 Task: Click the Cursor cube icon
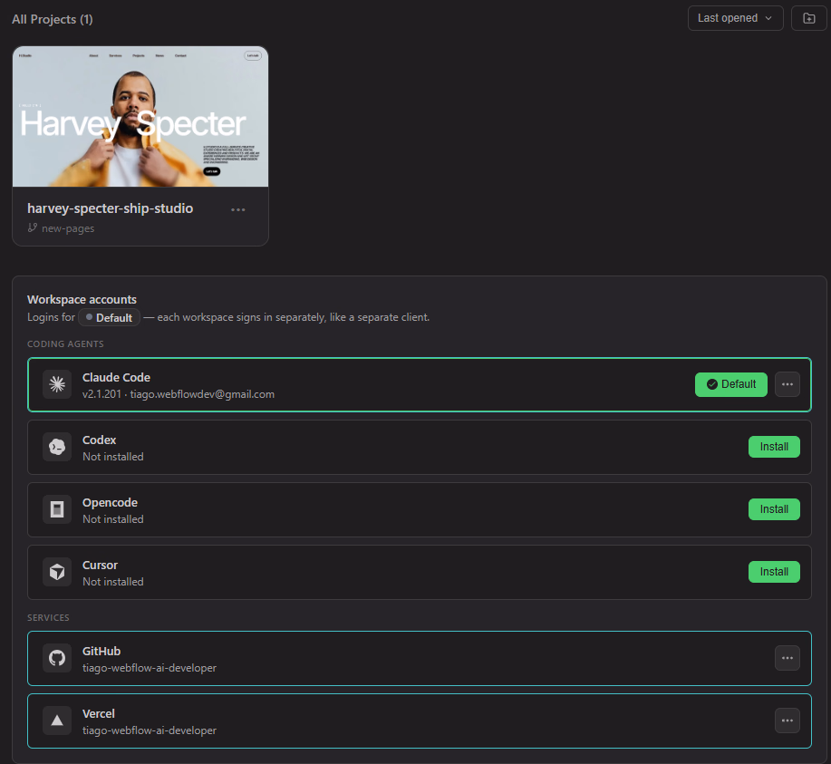click(x=57, y=572)
